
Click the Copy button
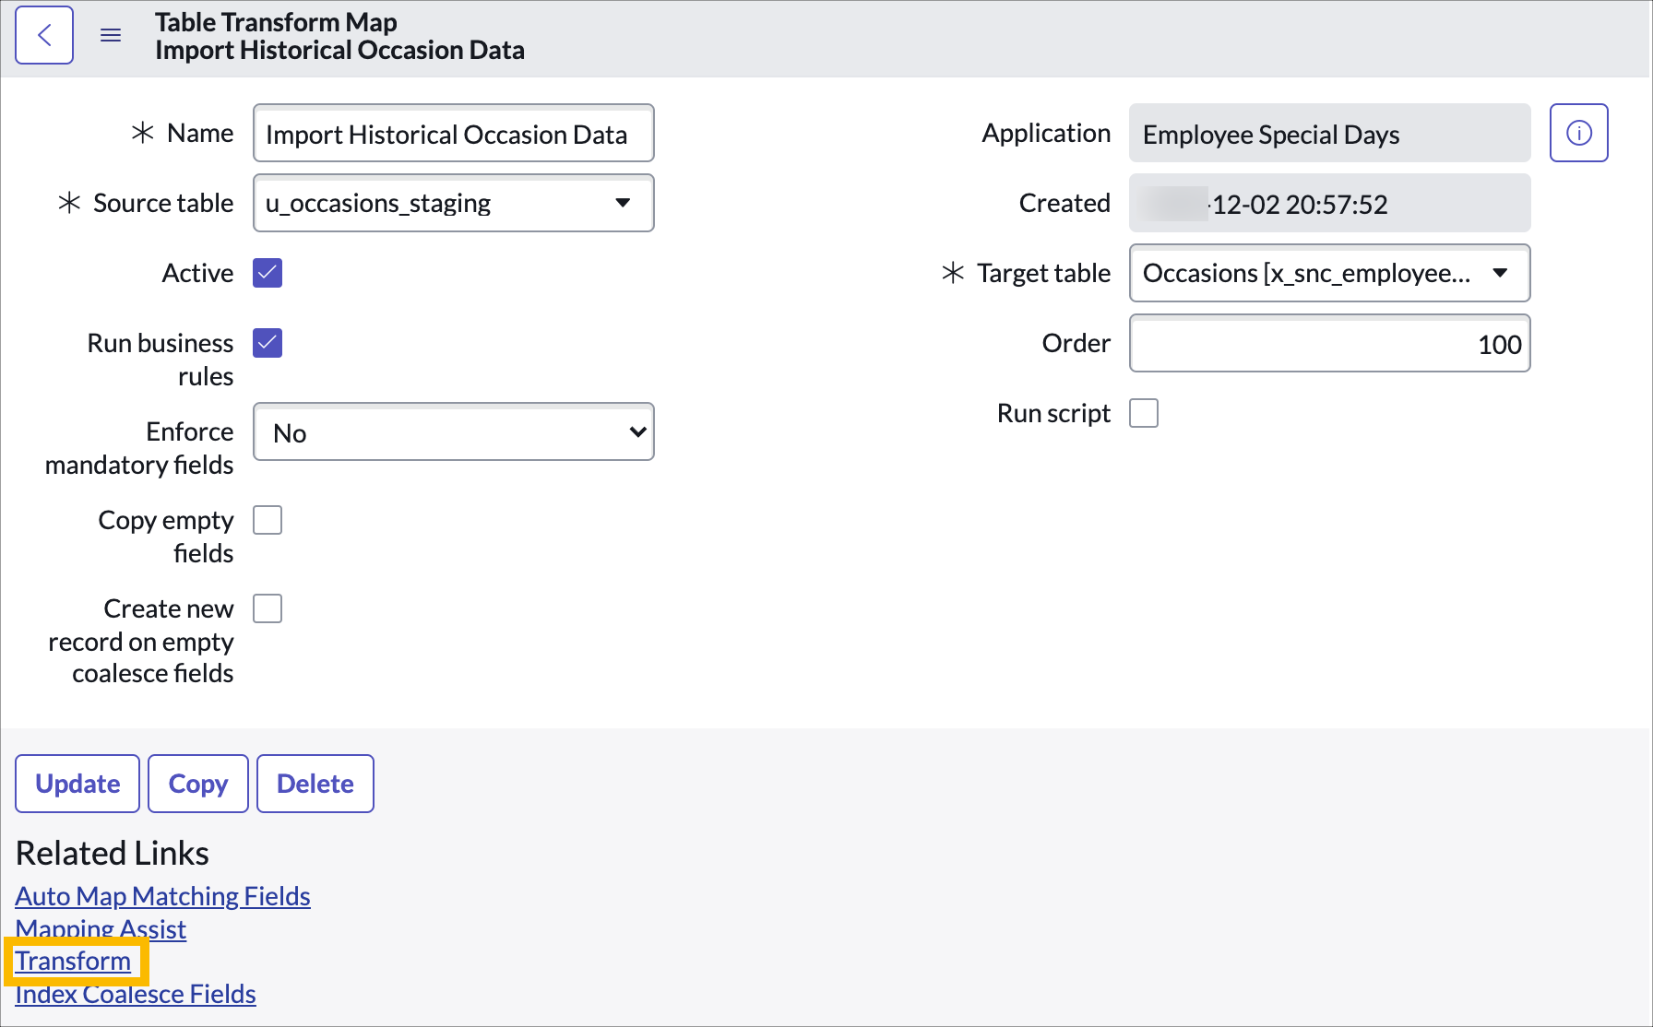coord(197,784)
